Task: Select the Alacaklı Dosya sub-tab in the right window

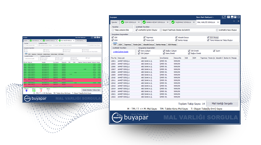Action: click(148, 44)
